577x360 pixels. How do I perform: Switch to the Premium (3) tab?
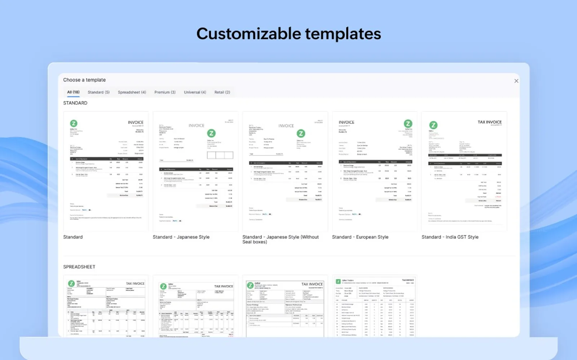pyautogui.click(x=165, y=92)
